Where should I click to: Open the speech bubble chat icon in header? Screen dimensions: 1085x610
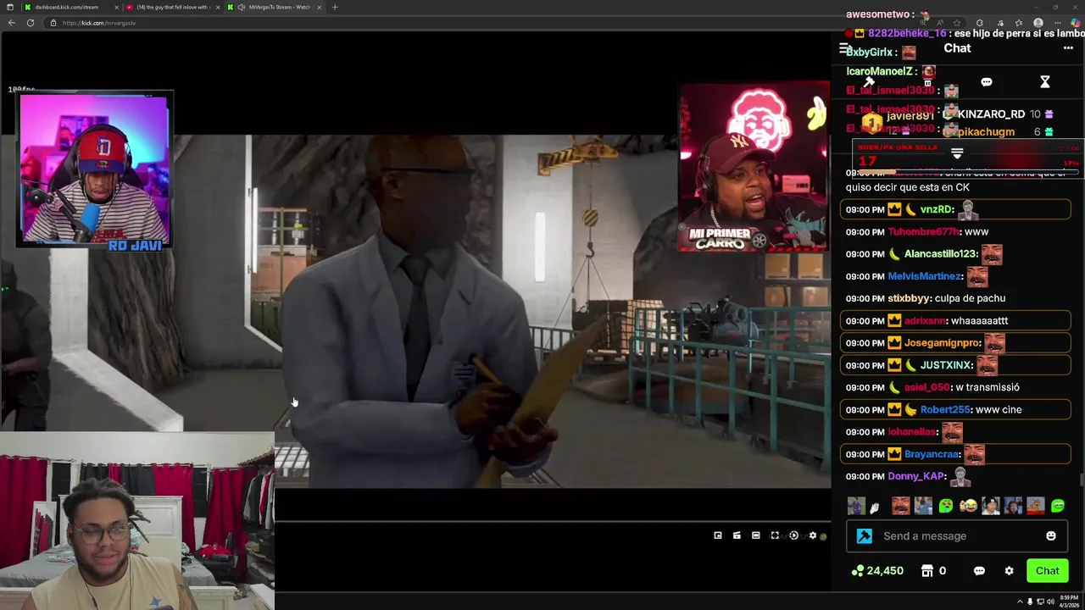click(x=987, y=82)
